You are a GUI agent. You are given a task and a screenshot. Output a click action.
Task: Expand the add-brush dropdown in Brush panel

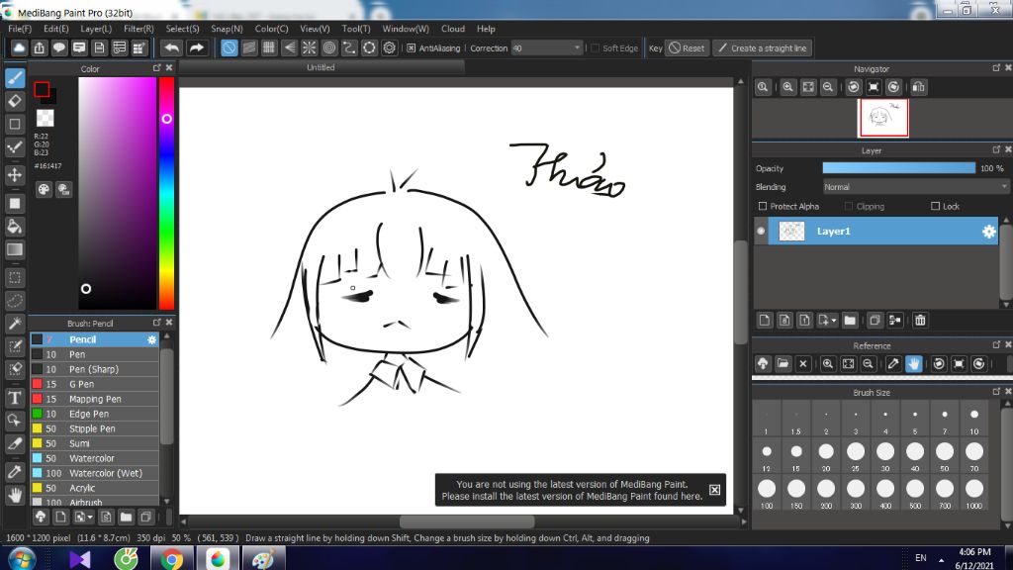[90, 517]
